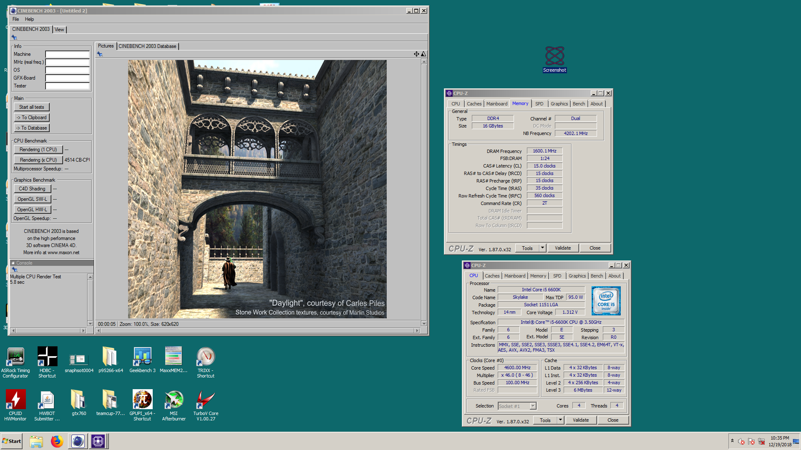Select the Screenshot desktop icon
Image resolution: width=801 pixels, height=450 pixels.
coord(554,60)
